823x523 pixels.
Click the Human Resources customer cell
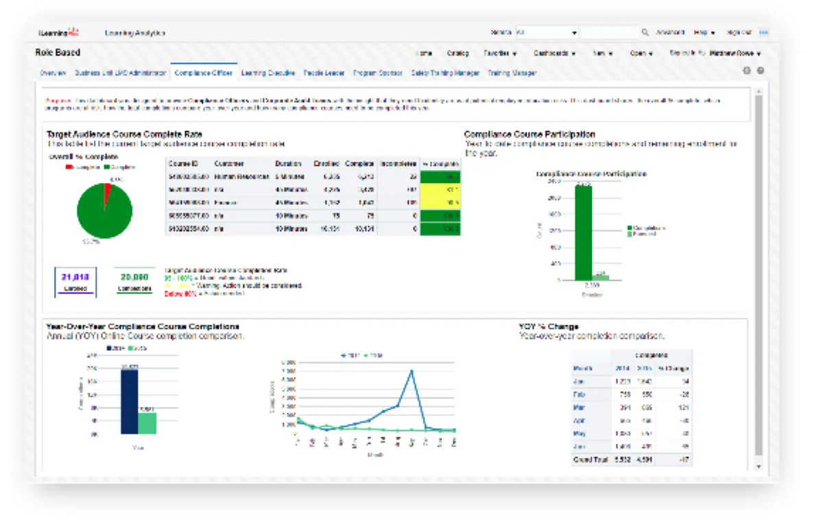coord(241,177)
